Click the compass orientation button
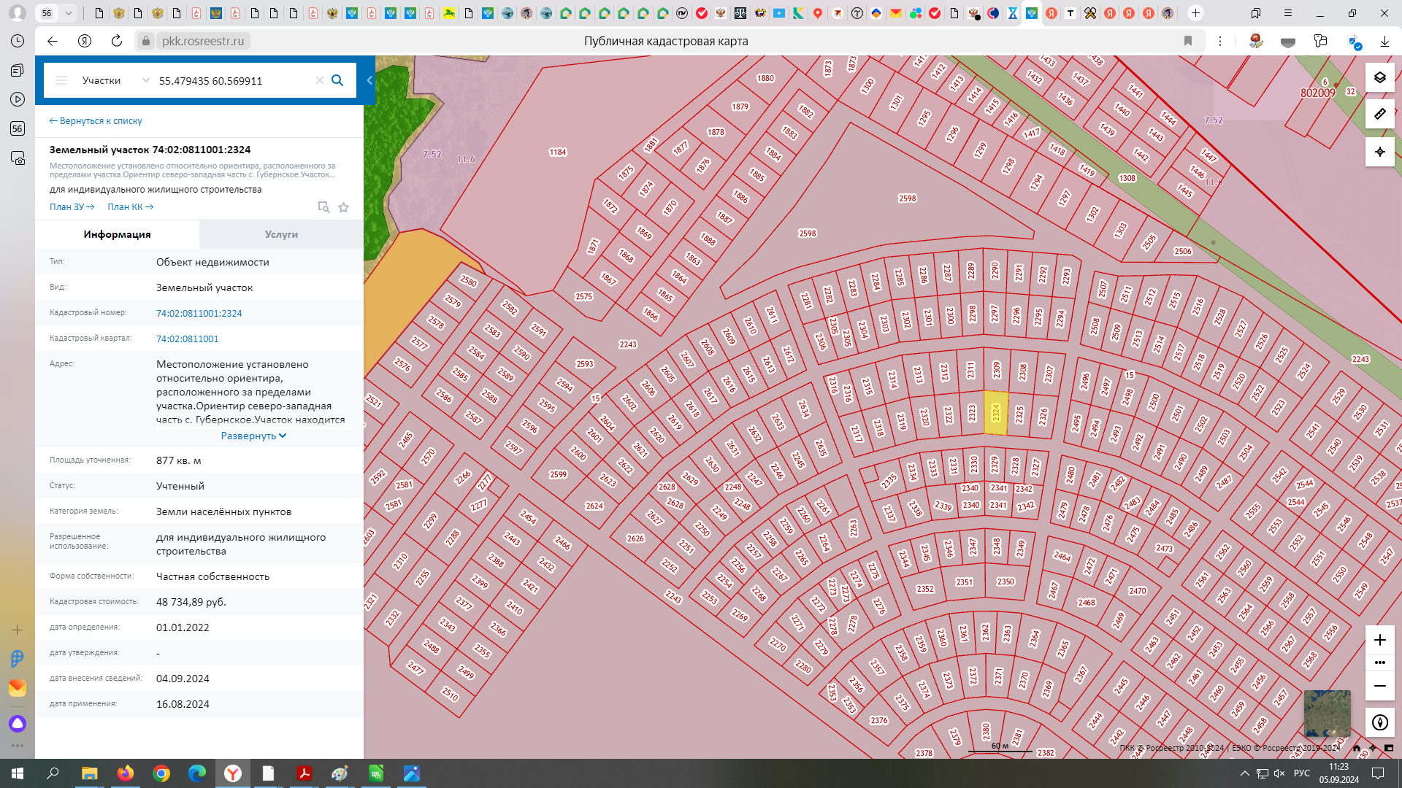 [x=1379, y=722]
